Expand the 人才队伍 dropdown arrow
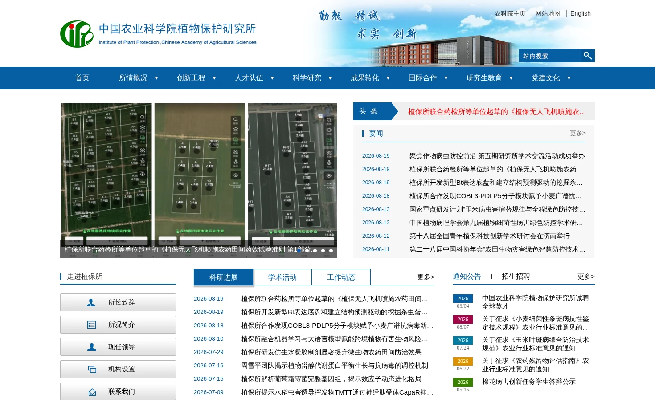 tap(272, 78)
